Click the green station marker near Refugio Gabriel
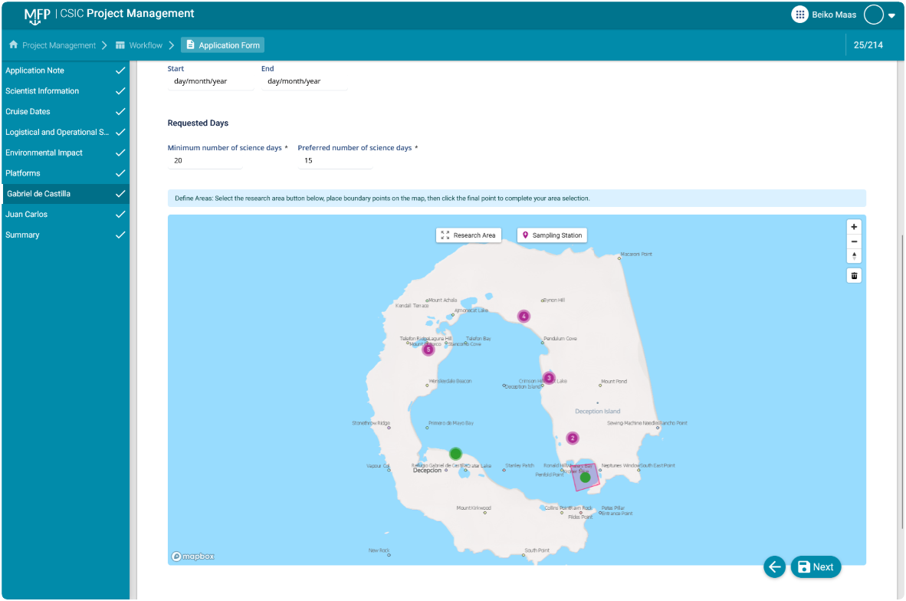 pos(455,453)
